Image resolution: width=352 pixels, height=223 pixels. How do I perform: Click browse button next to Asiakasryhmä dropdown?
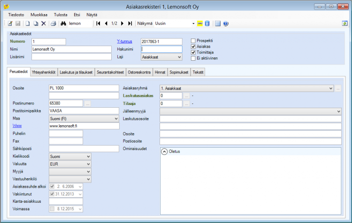coord(338,88)
